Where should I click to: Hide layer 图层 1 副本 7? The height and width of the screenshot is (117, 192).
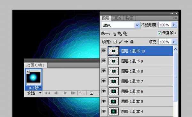click(104, 81)
